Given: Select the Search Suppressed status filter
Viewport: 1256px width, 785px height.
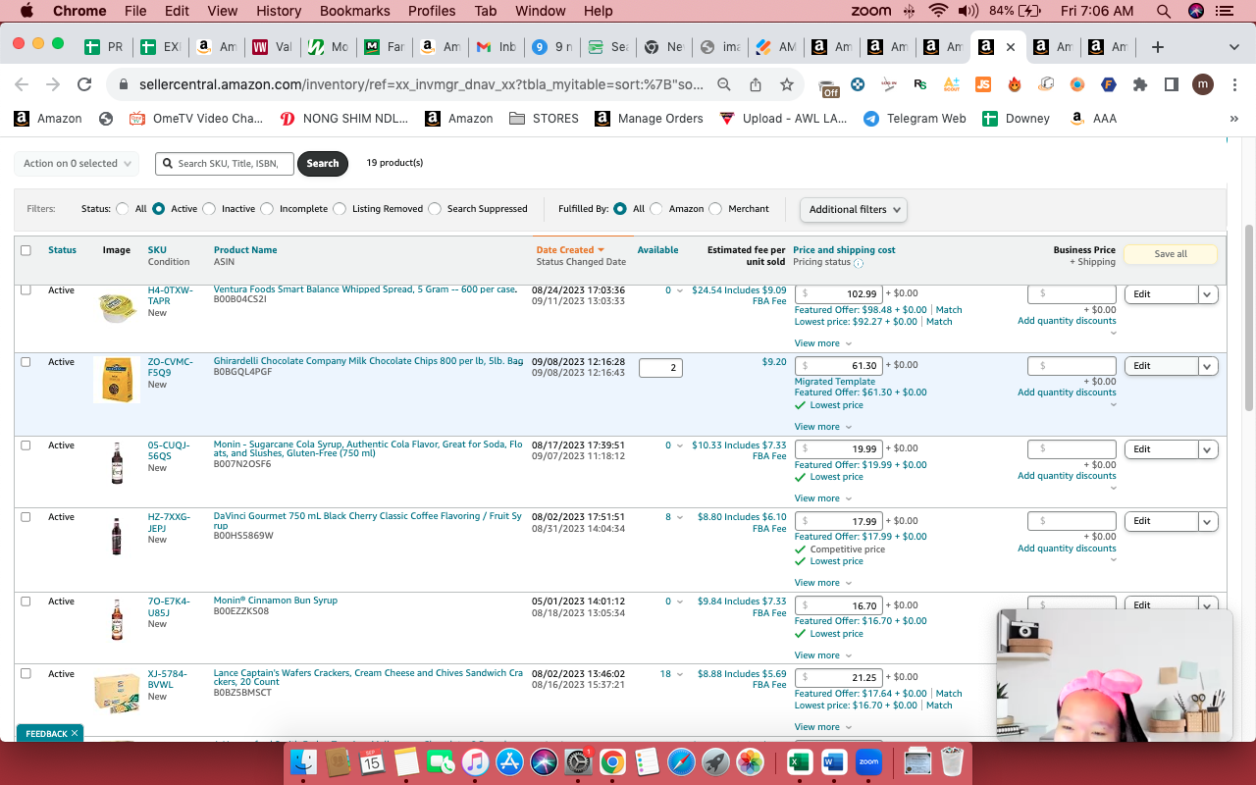Looking at the screenshot, I should pyautogui.click(x=435, y=209).
